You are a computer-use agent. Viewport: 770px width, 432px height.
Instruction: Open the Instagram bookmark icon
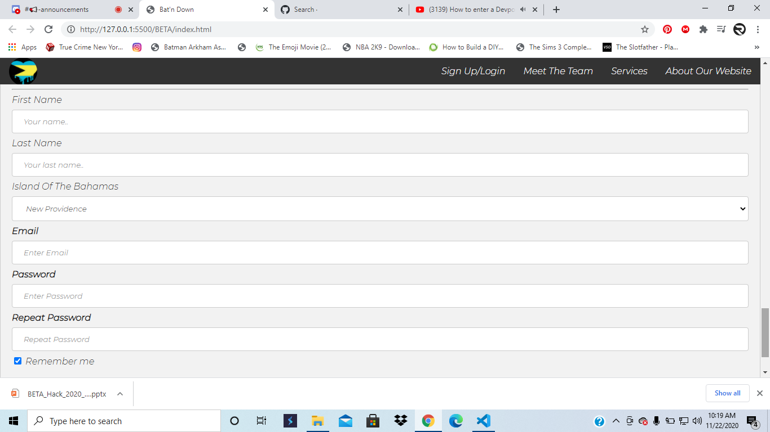tap(137, 47)
